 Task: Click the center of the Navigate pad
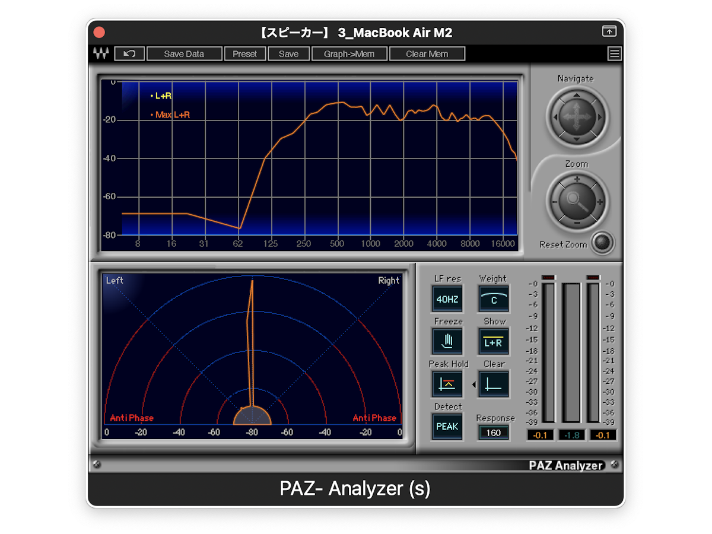coord(576,117)
